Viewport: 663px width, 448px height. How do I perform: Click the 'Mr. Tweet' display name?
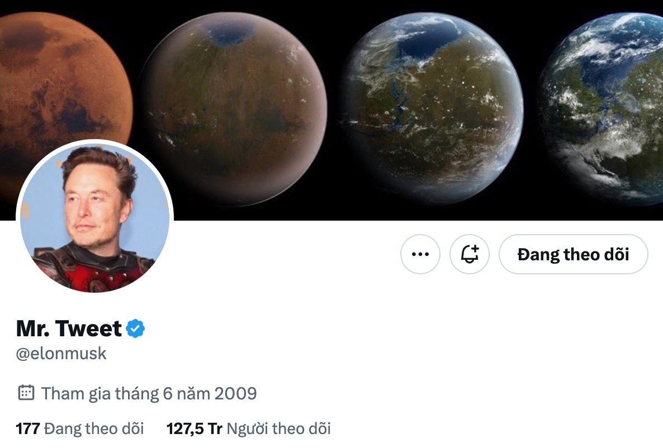tap(66, 328)
